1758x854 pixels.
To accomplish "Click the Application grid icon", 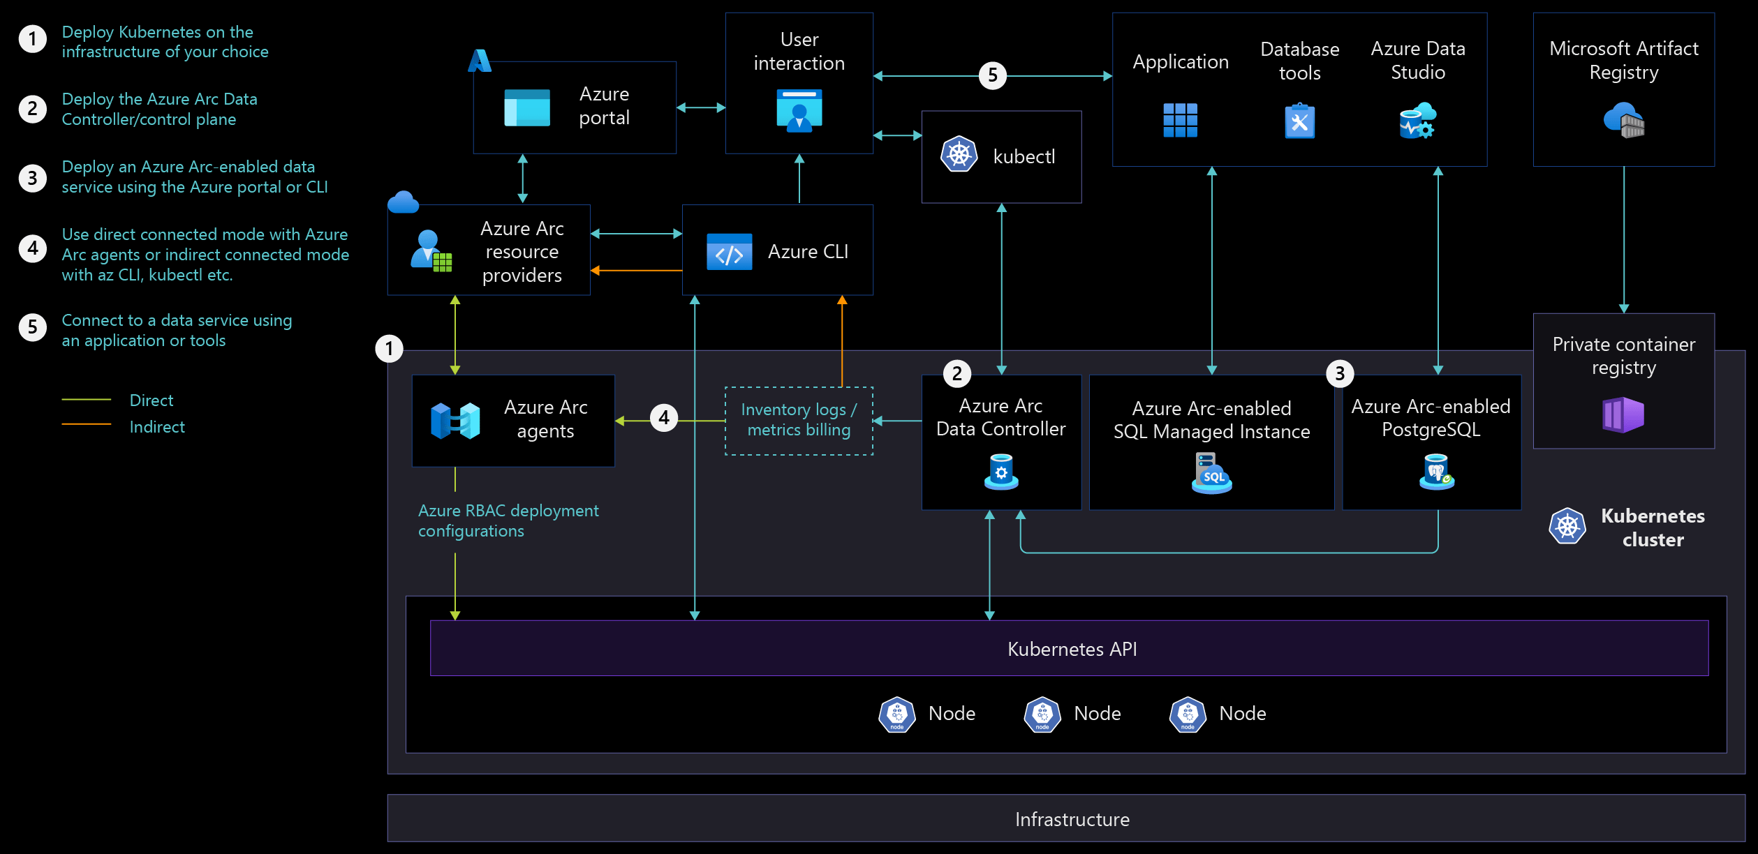I will coord(1180,120).
